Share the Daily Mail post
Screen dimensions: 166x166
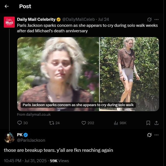(x=157, y=123)
